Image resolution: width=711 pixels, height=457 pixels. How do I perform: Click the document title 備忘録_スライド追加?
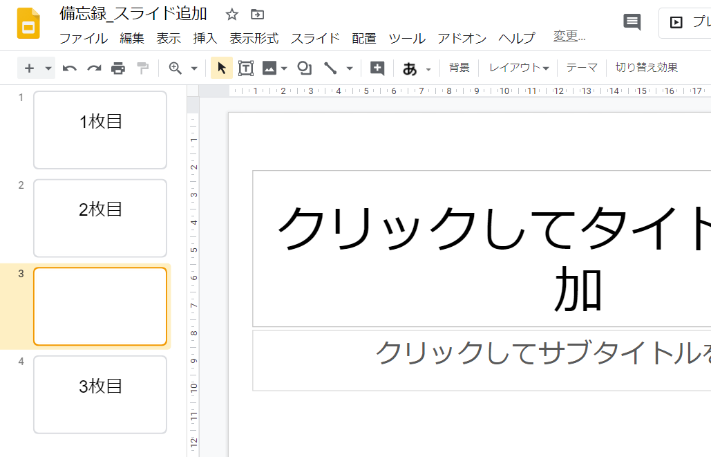point(133,14)
